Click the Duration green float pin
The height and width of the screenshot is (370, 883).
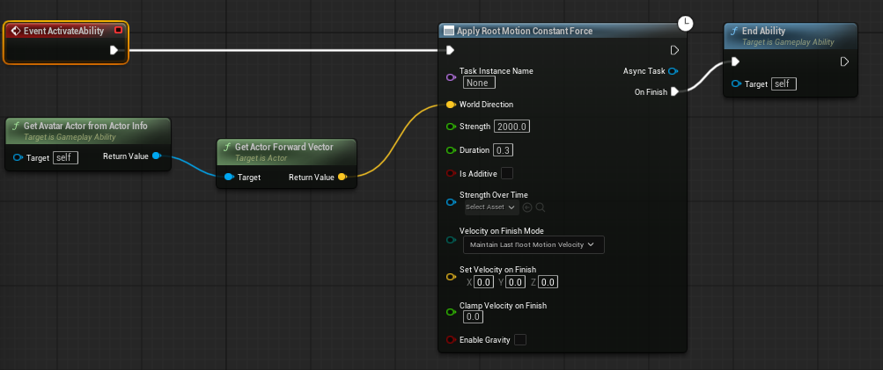pyautogui.click(x=451, y=150)
